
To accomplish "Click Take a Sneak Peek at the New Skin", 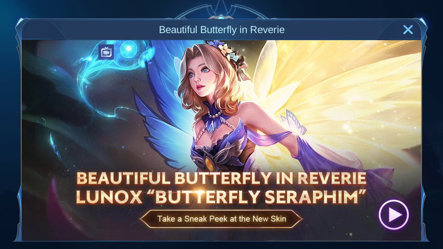I will point(221,219).
